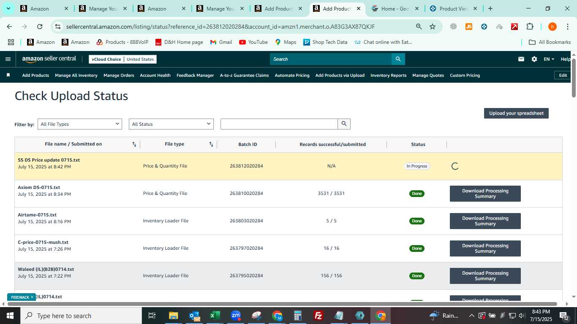Open Excel from the taskbar
The height and width of the screenshot is (324, 577).
(x=215, y=316)
